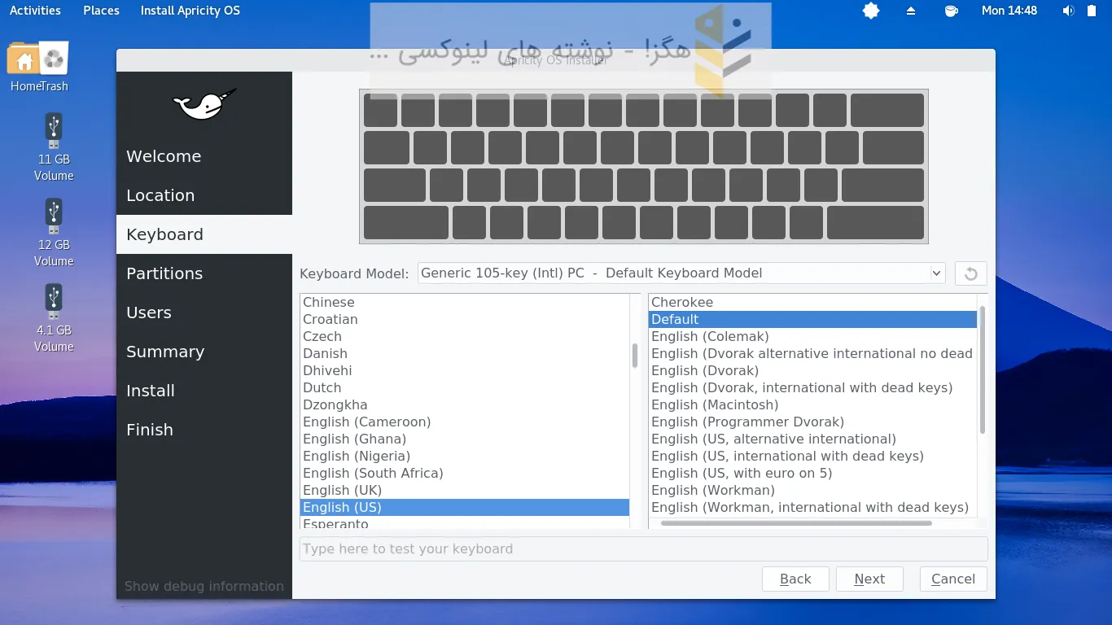
Task: Click the narwhal logo in the installer sidebar
Action: pyautogui.click(x=204, y=104)
